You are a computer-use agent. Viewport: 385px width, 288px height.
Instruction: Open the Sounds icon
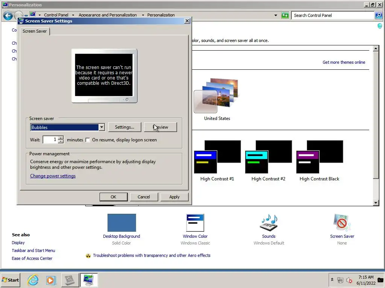(268, 223)
